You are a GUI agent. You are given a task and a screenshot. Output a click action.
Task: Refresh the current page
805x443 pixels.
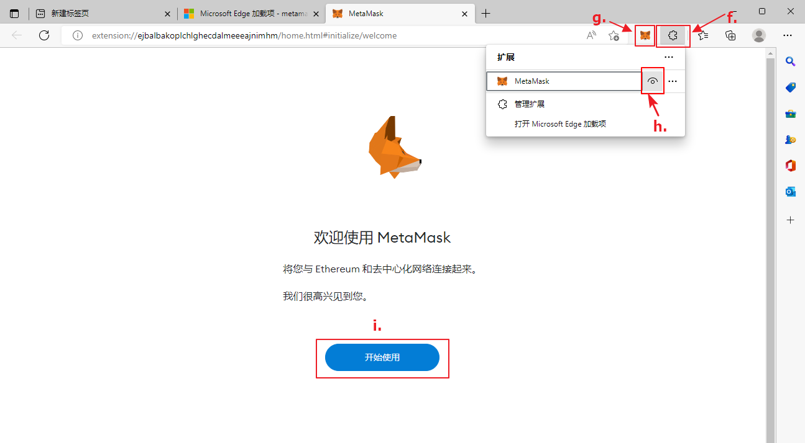coord(44,35)
